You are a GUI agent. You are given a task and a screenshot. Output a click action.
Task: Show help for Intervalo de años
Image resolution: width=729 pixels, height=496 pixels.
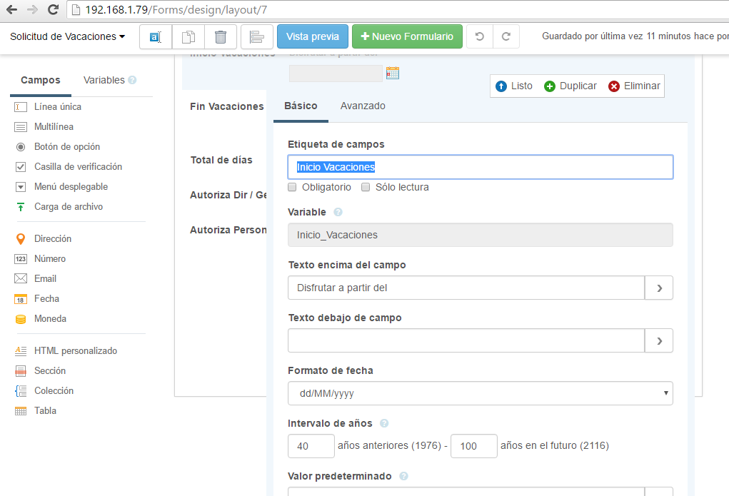(384, 423)
